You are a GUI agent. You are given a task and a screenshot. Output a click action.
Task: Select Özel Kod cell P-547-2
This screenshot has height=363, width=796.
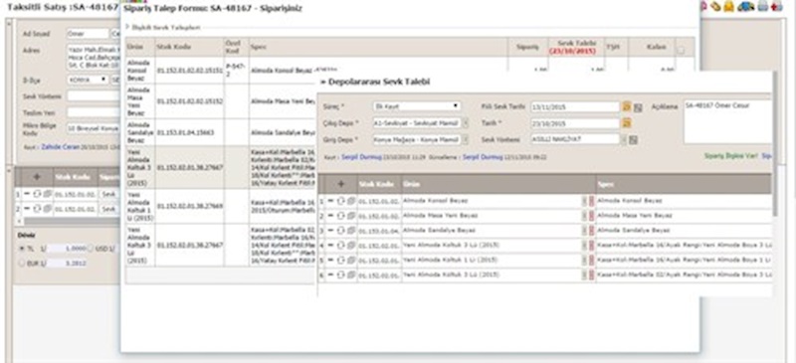pos(236,70)
